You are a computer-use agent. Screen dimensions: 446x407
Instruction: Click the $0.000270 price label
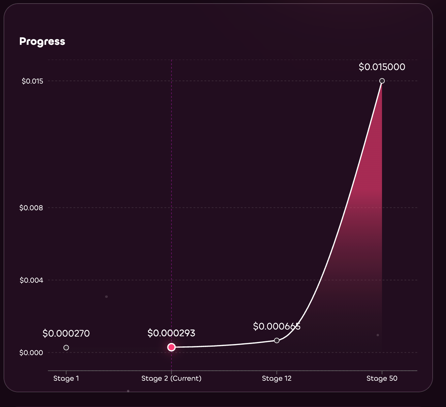pyautogui.click(x=66, y=334)
